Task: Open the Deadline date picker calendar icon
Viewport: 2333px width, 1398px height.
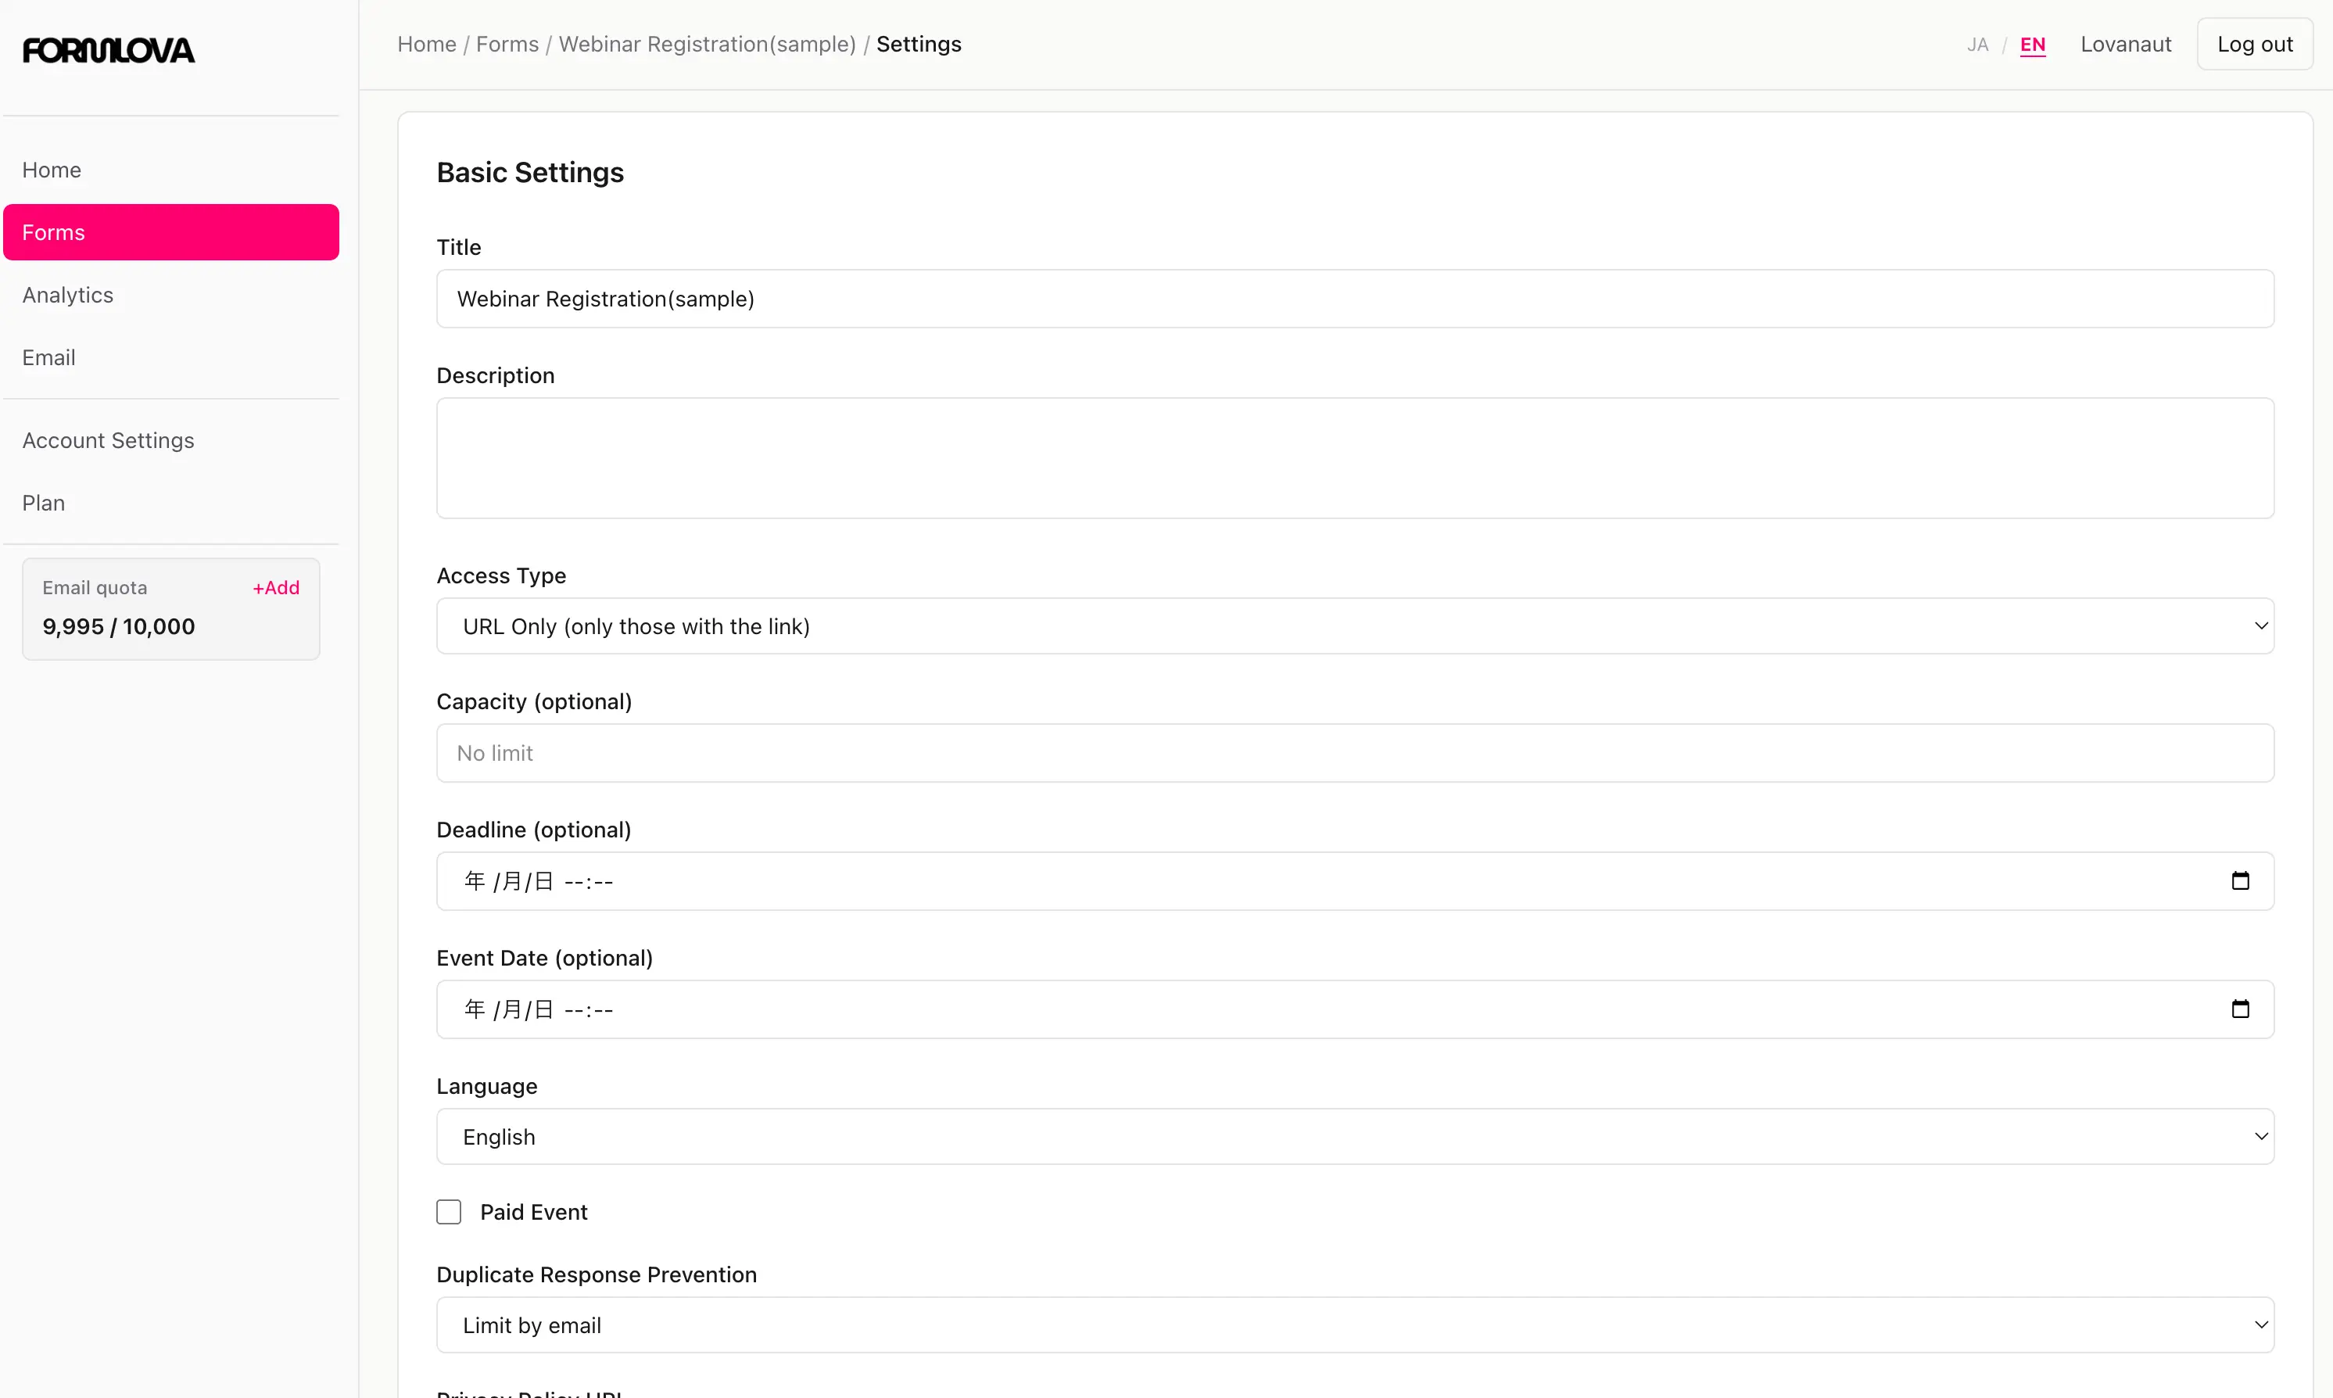Action: (2242, 880)
